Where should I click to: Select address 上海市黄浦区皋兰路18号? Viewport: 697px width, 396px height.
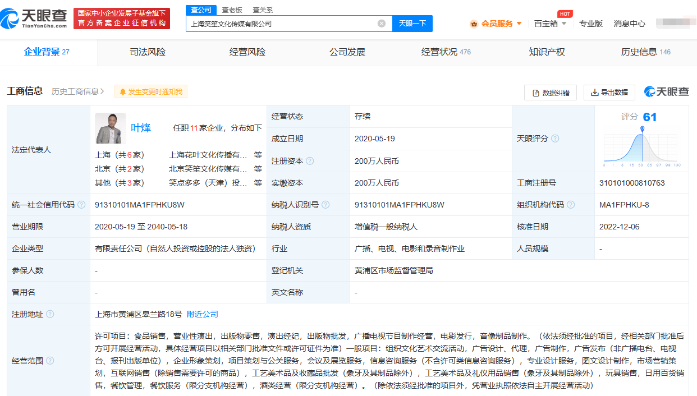click(139, 314)
